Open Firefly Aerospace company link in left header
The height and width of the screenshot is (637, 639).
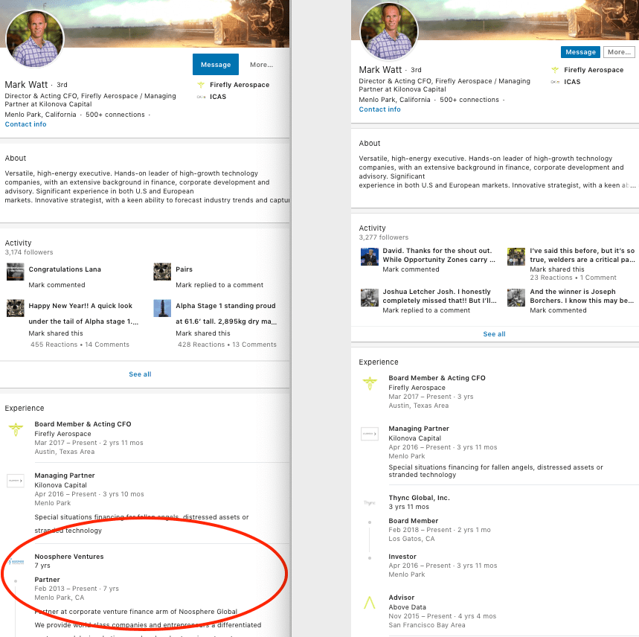point(240,85)
